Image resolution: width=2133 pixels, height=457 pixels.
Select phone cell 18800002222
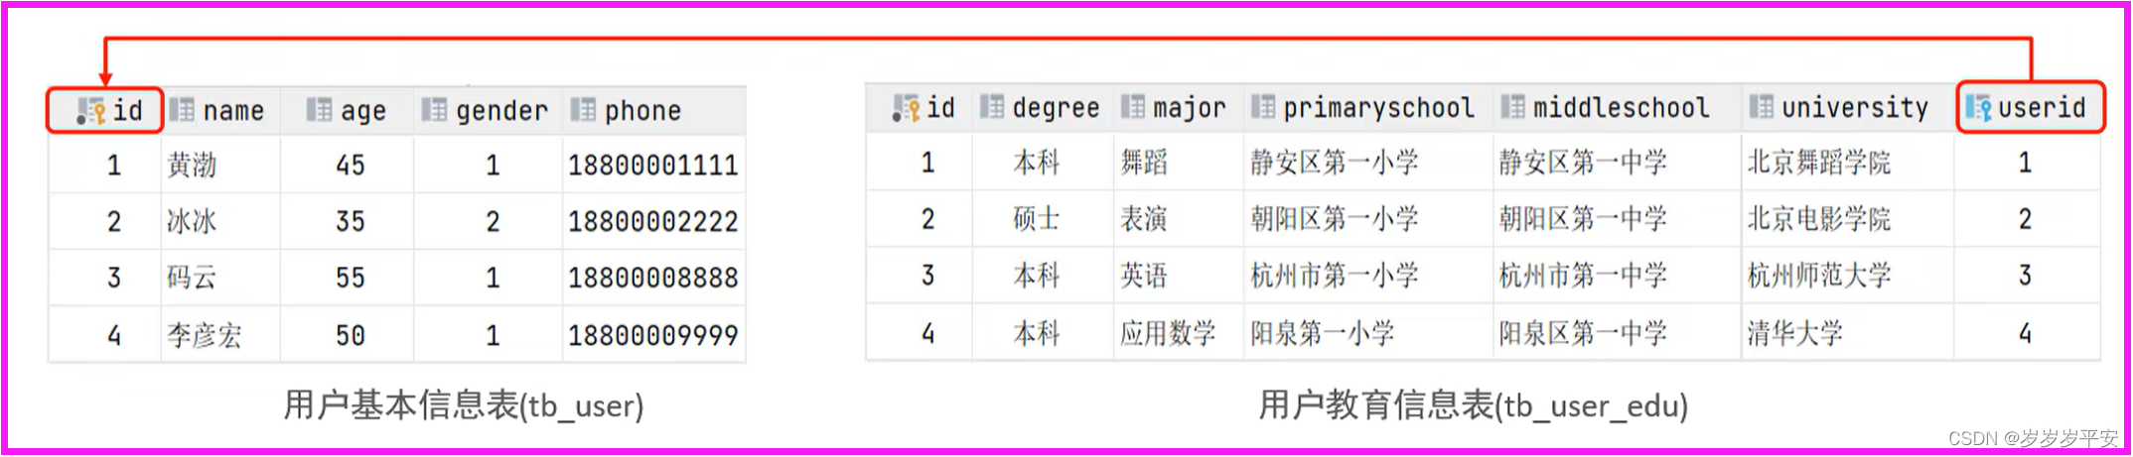pos(652,221)
